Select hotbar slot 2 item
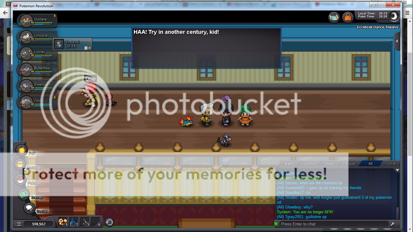This screenshot has width=413, height=232. [x=73, y=222]
